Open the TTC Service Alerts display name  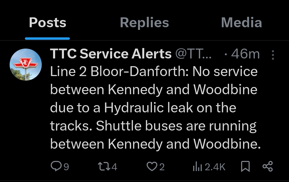[x=111, y=54]
